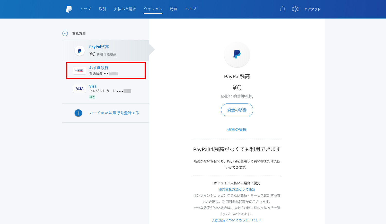This screenshot has height=224, width=386.
Task: Click the PayPal残高 round logo in sidebar
Action: (80, 51)
